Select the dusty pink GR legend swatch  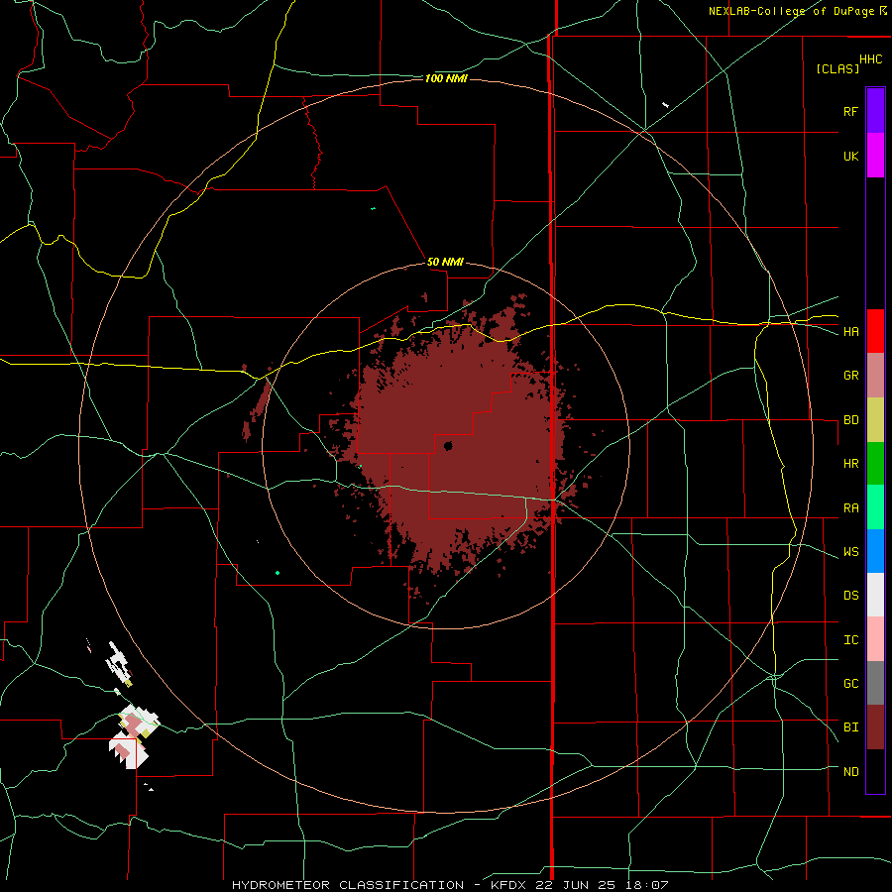coord(875,375)
